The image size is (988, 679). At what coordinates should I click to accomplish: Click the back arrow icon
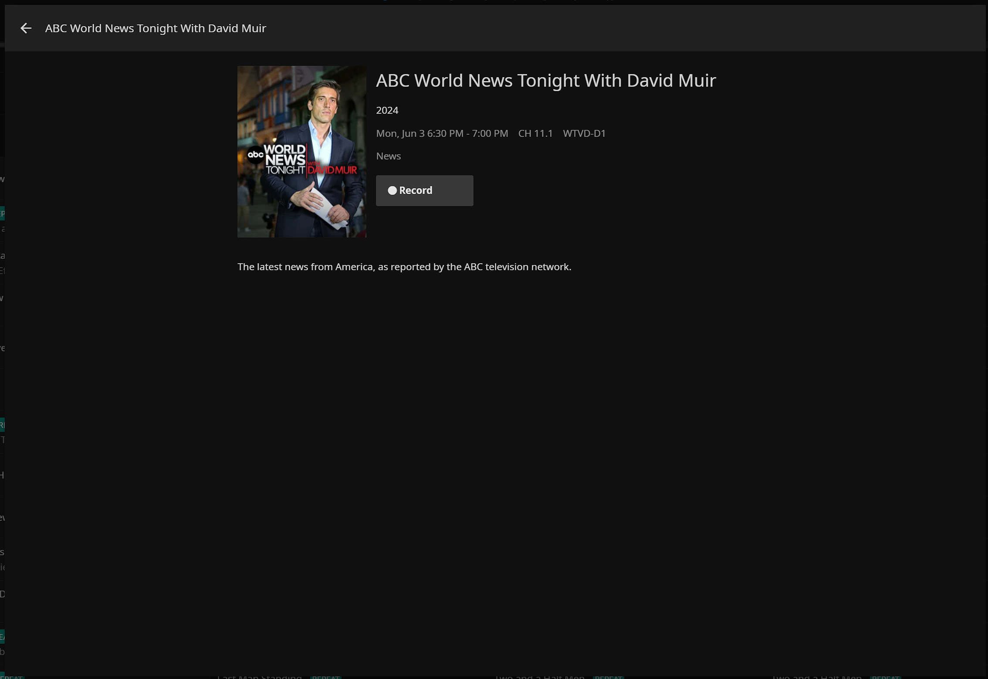pos(26,28)
